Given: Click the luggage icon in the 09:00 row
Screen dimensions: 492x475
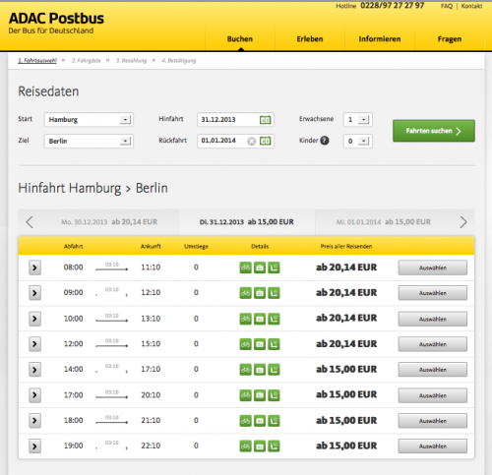Looking at the screenshot, I should point(260,293).
